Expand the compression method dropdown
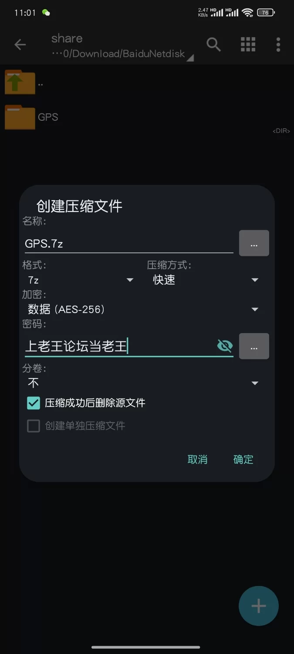Screen dimensions: 294x654 206,280
